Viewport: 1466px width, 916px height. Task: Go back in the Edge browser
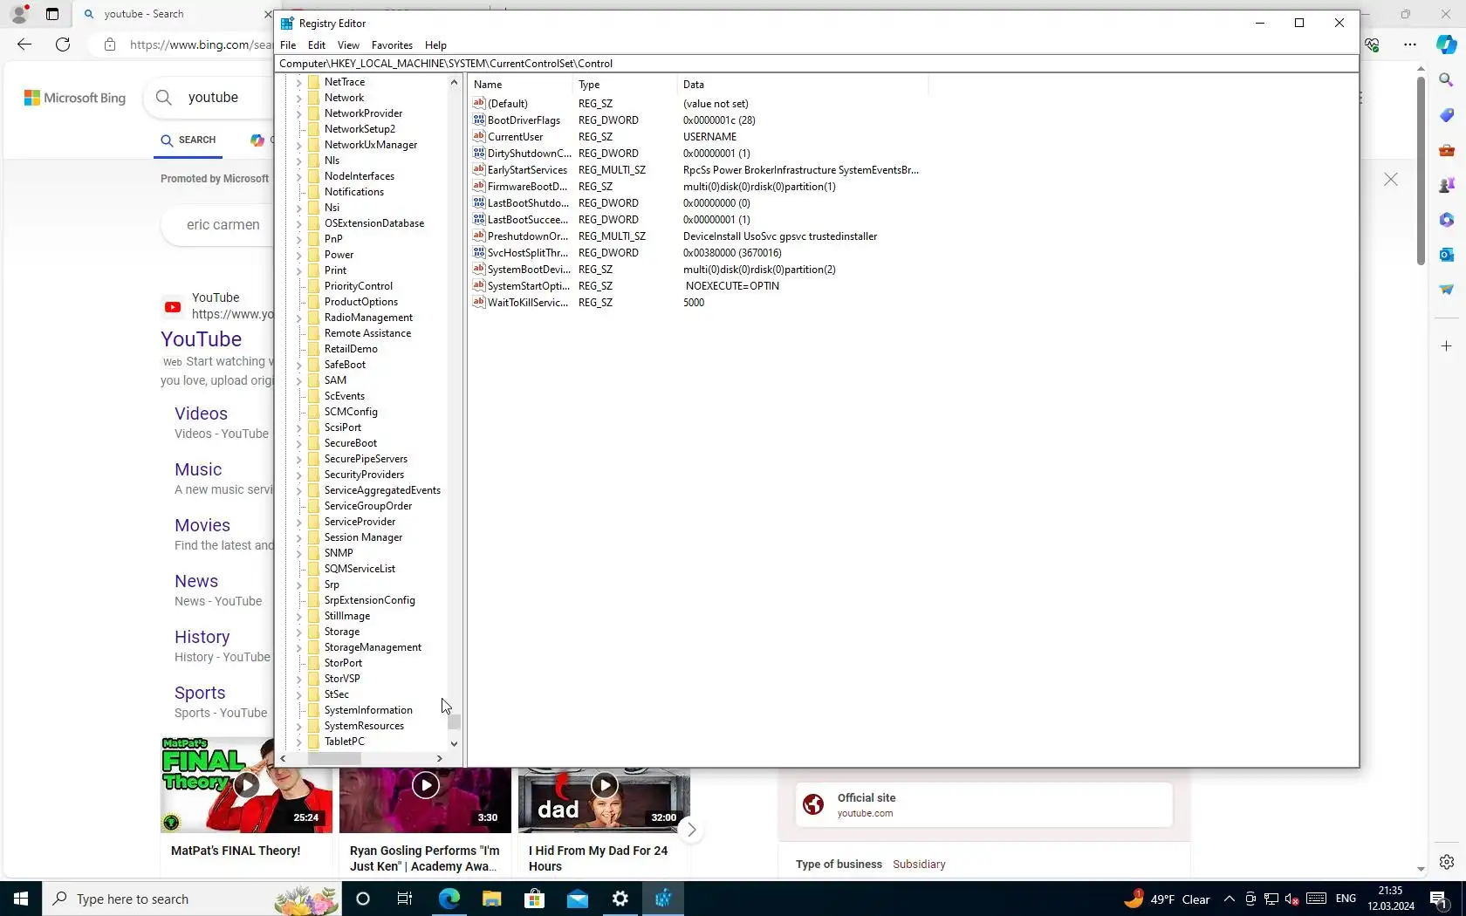pos(24,44)
